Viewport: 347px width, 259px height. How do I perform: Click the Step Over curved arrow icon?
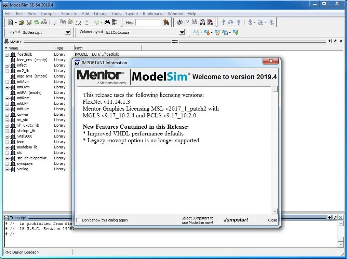[x=231, y=22]
